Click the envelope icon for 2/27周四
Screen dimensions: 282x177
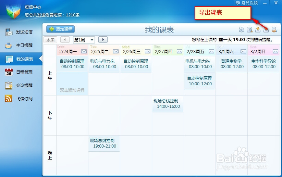pyautogui.click(x=179, y=52)
